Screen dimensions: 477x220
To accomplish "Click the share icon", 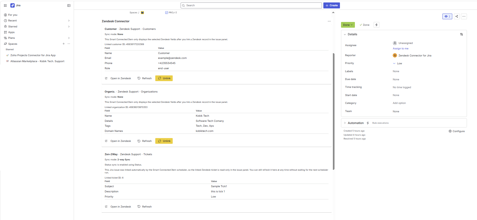I will click(457, 16).
